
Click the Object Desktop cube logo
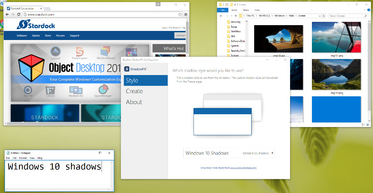tap(31, 68)
